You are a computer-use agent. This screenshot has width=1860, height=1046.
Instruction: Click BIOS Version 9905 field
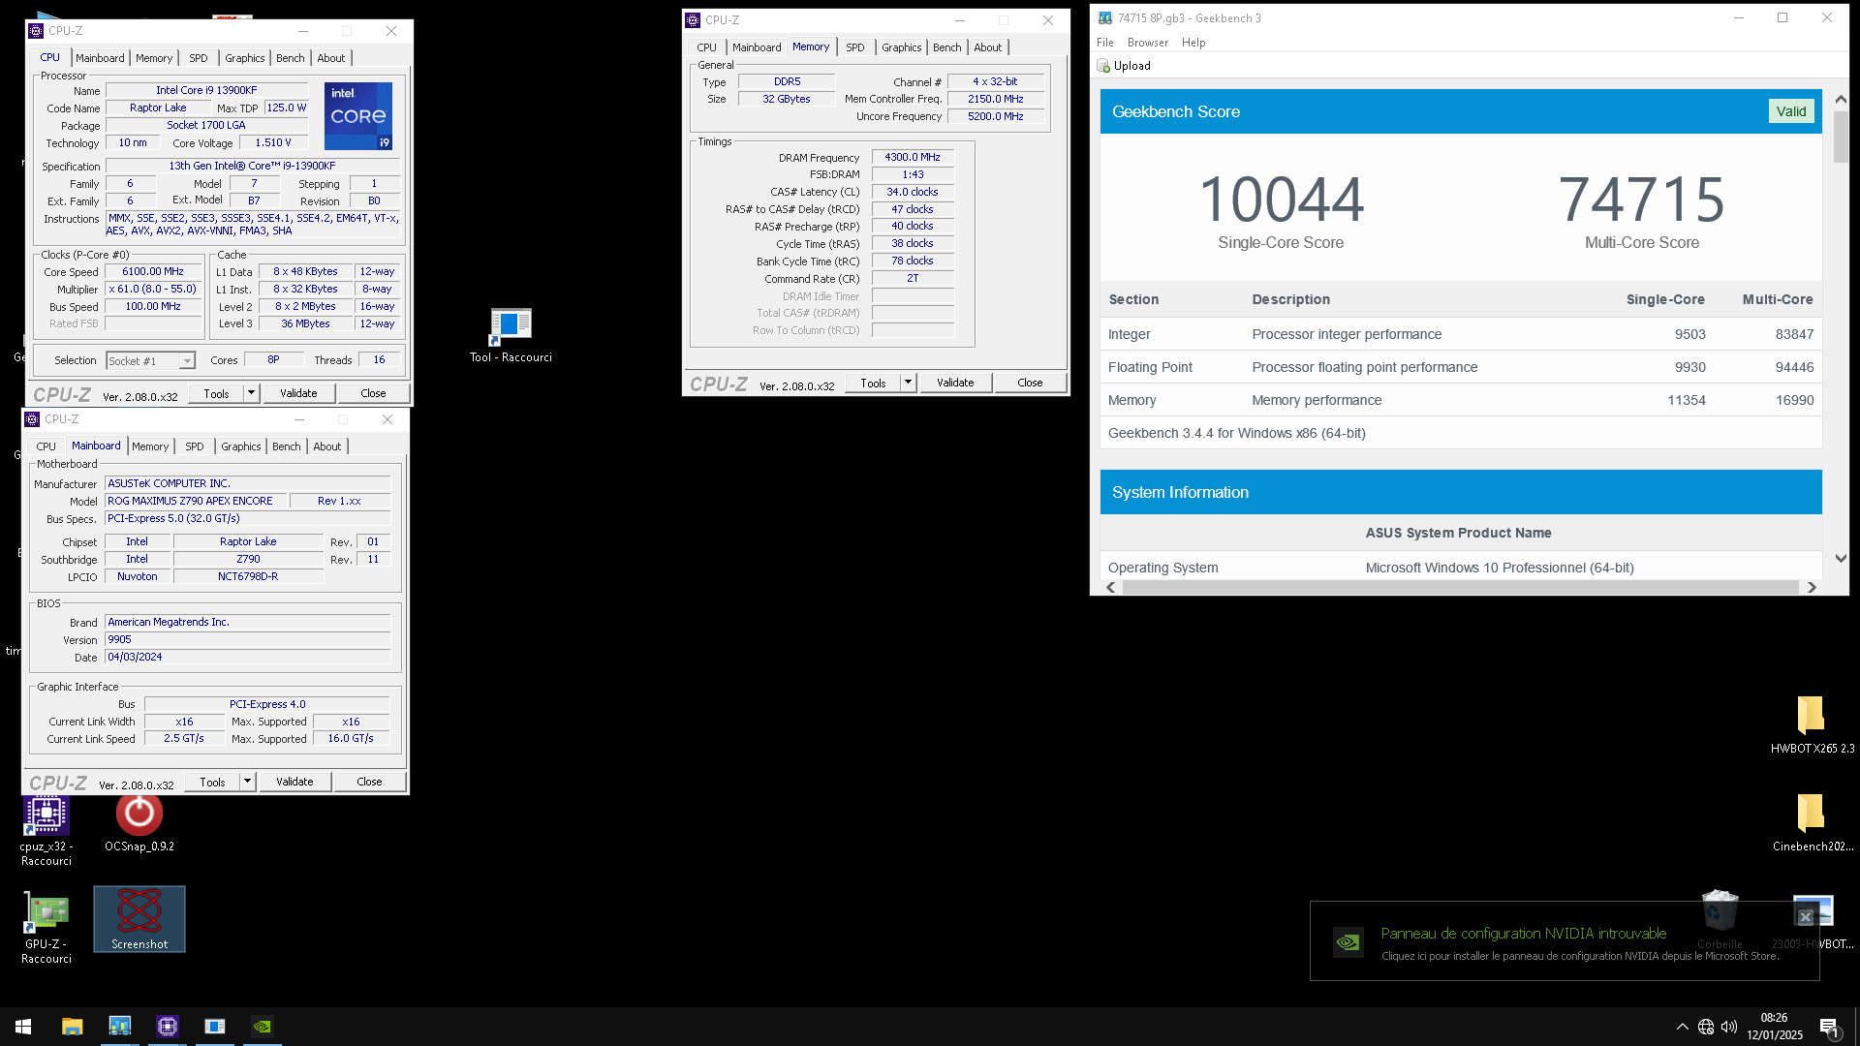coord(247,640)
